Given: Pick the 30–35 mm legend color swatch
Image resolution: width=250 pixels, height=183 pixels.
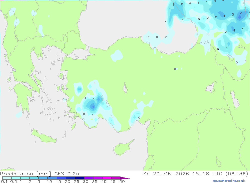Looking at the screenshot, I should pos(89,178).
